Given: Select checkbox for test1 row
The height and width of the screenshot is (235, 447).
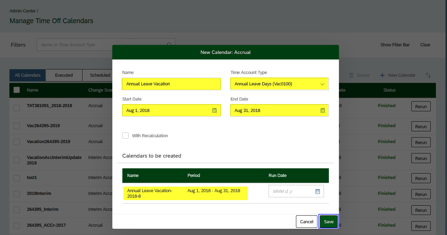Looking at the screenshot, I should (x=17, y=178).
